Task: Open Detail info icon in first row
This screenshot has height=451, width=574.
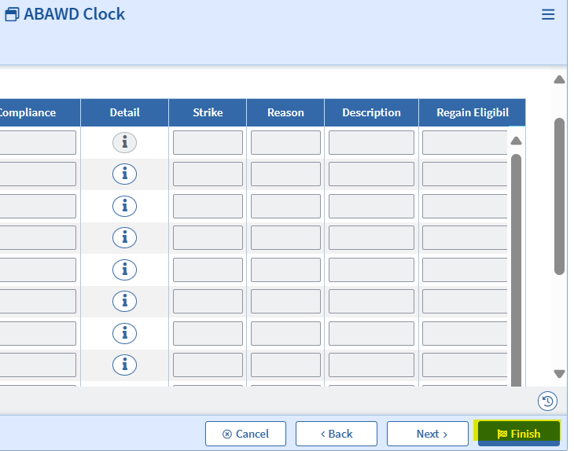Action: [x=124, y=142]
